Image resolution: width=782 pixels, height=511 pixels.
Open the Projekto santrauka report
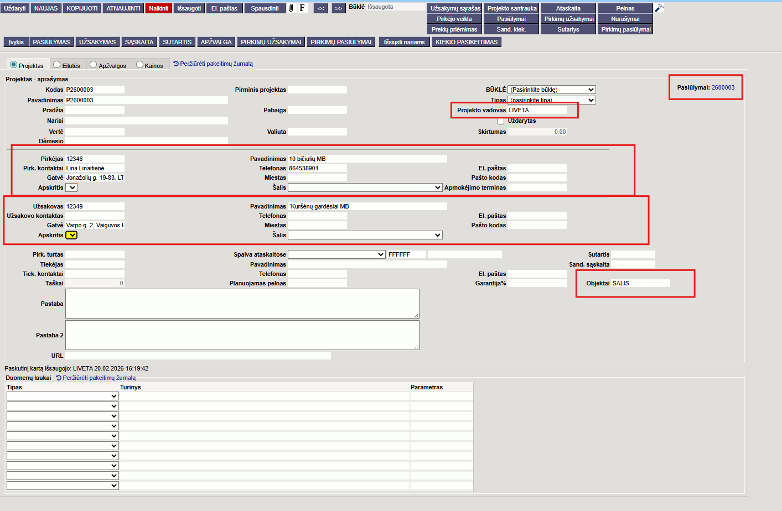coord(512,8)
